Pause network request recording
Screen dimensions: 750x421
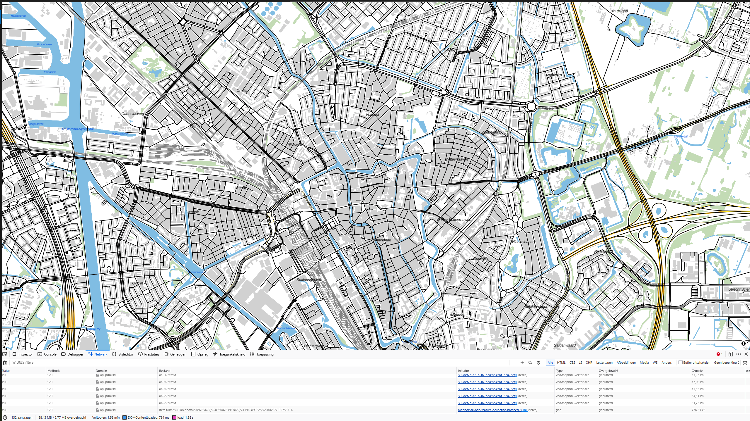[514, 363]
